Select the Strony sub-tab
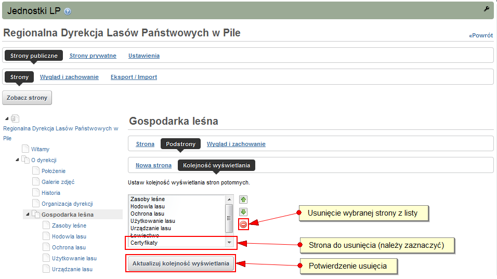Viewport: 497px width, 279px height. pyautogui.click(x=19, y=77)
